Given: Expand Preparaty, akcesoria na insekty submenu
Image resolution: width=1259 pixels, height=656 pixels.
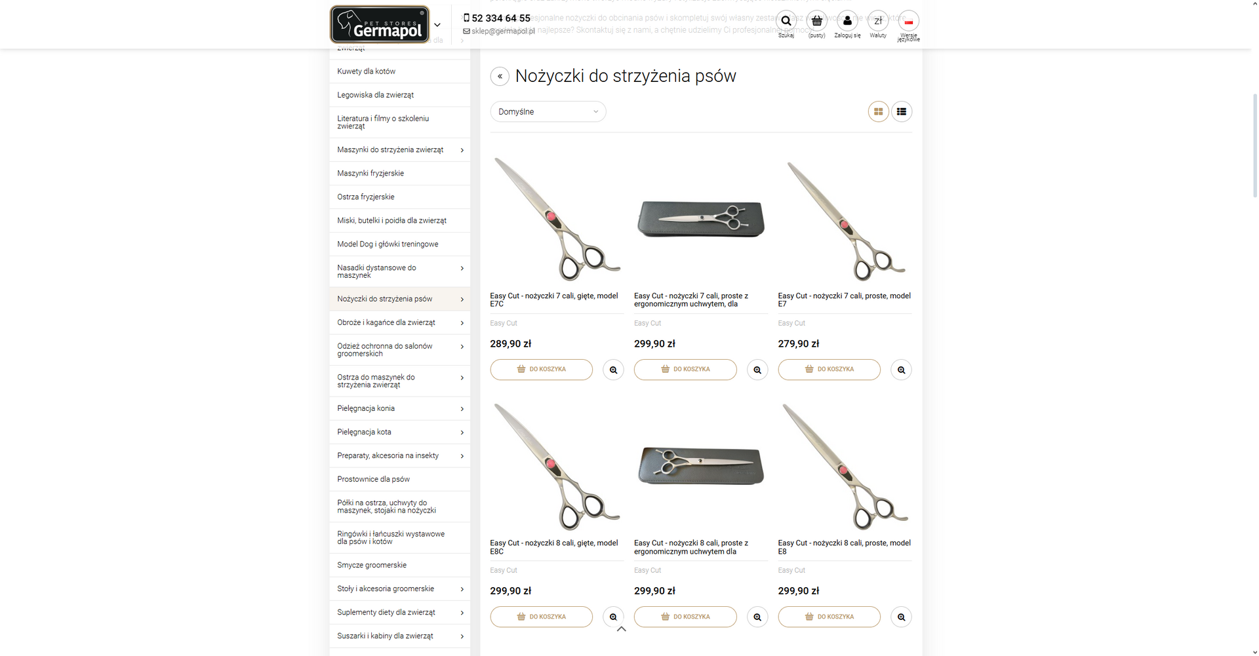Looking at the screenshot, I should click(x=462, y=456).
